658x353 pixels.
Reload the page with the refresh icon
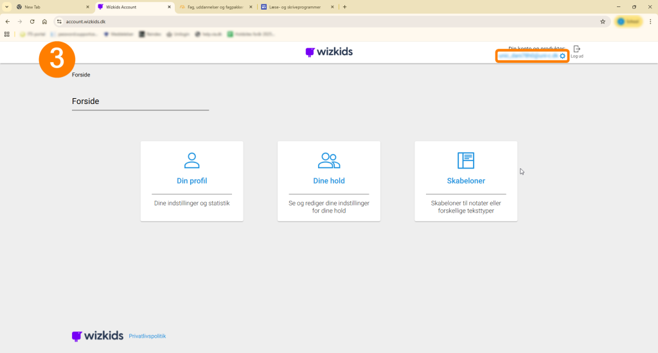[x=32, y=21]
